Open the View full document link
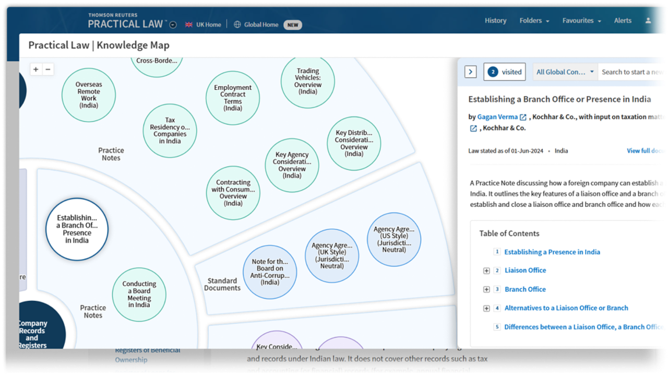 [647, 151]
